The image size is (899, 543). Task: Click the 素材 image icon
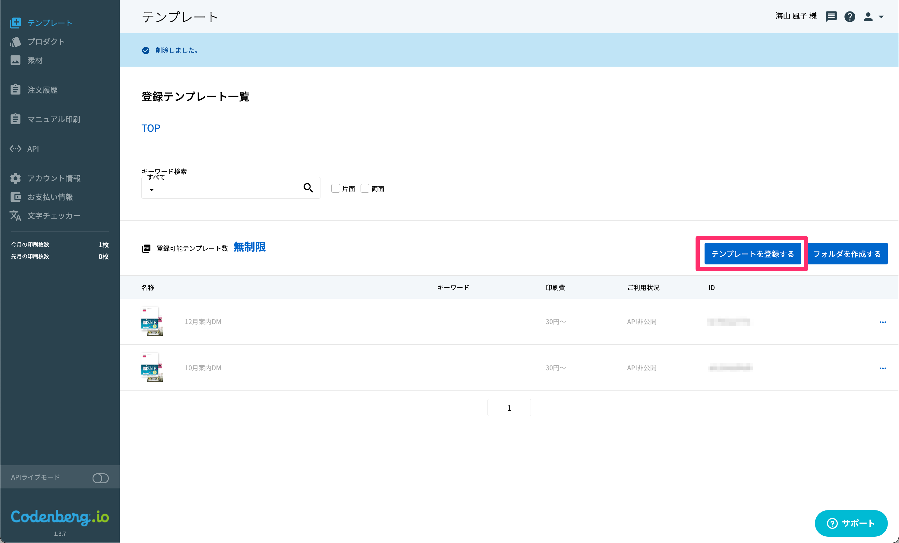pos(15,60)
